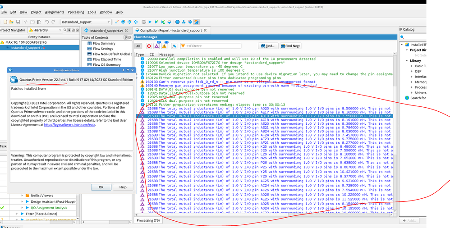Click the Find binoculars button in Flow Messages
This screenshot has height=228, width=450.
click(268, 46)
